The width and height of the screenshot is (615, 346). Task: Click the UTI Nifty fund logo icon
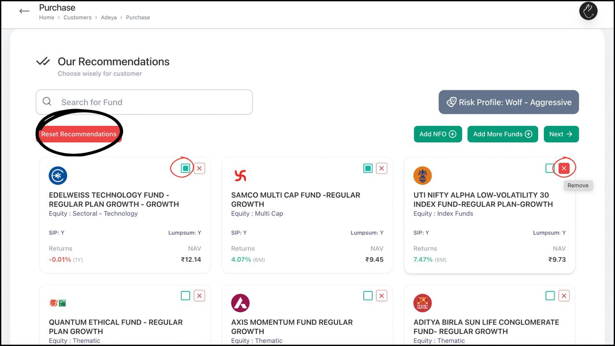click(422, 176)
